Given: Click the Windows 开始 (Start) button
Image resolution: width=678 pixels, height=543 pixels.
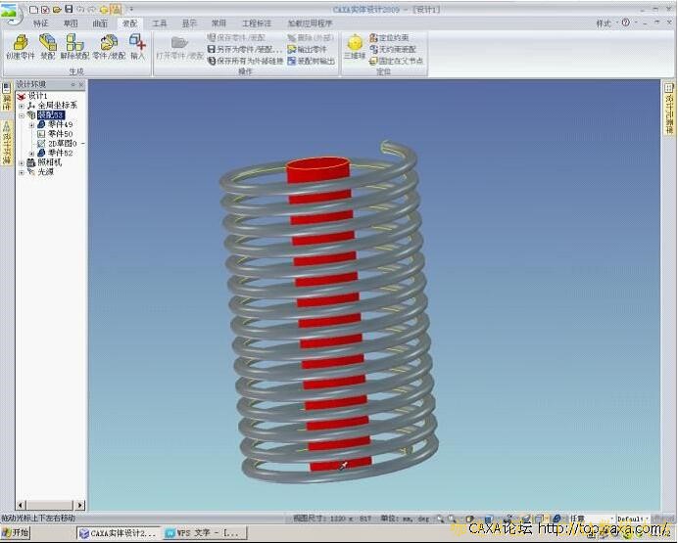Looking at the screenshot, I should [16, 533].
